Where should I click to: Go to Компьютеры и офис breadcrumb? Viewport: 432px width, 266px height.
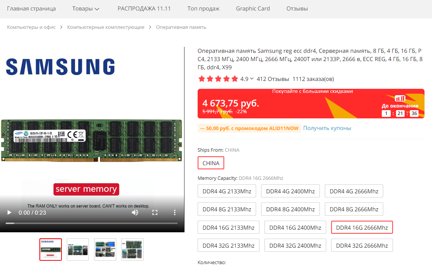31,27
